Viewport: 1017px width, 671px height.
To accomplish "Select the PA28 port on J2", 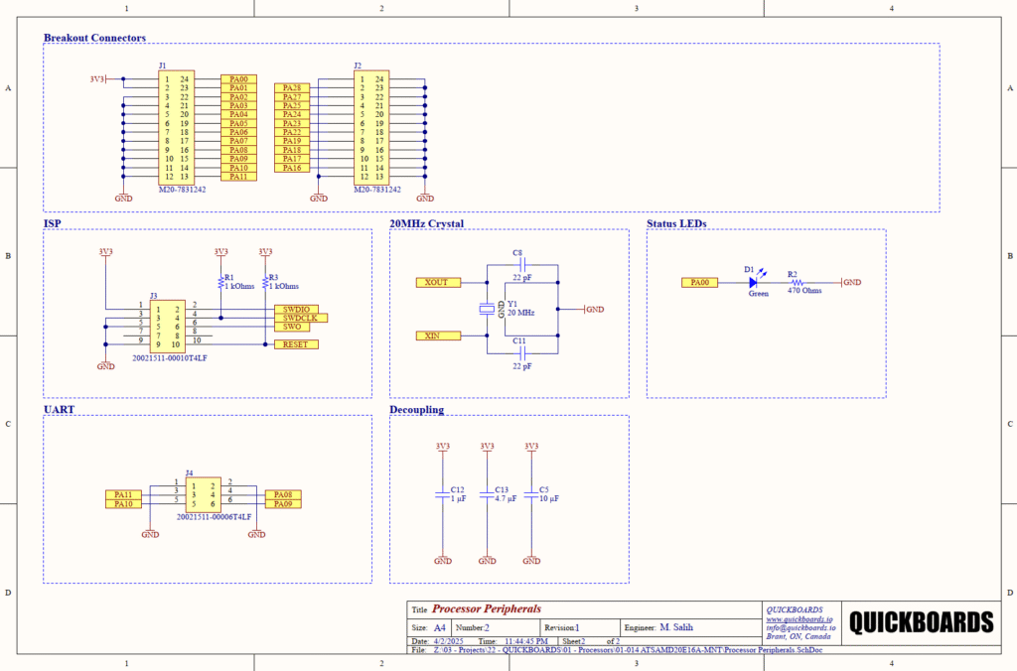I will click(292, 88).
